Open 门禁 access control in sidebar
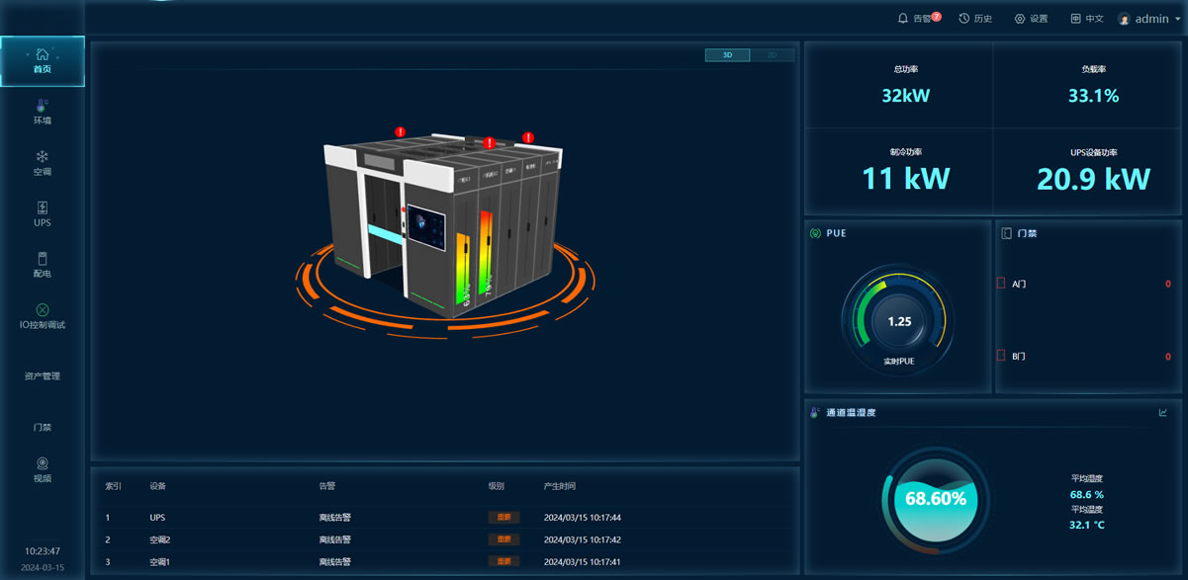The image size is (1188, 580). coord(42,428)
